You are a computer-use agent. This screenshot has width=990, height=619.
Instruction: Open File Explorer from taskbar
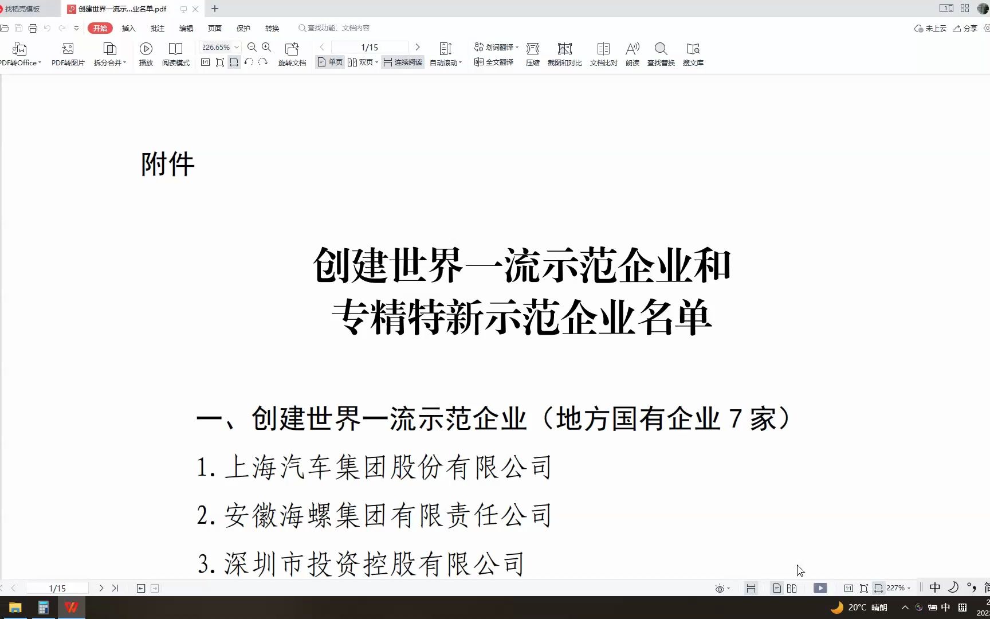tap(15, 608)
